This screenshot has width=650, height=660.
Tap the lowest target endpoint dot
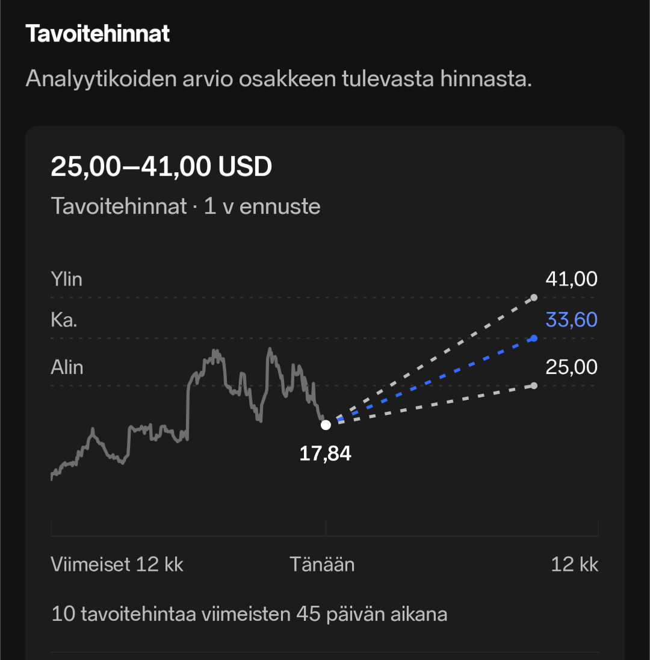pos(534,385)
